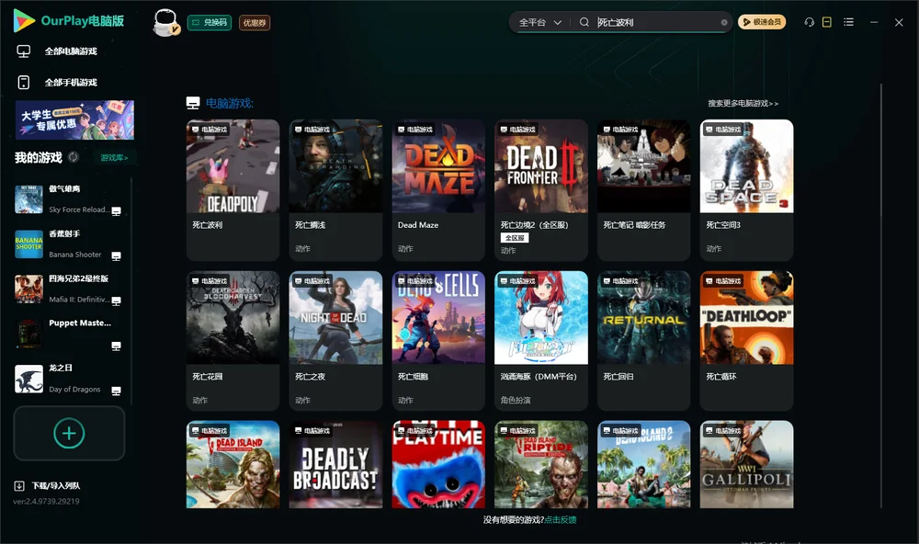Select Day of Dragons in My Games

pyautogui.click(x=69, y=379)
